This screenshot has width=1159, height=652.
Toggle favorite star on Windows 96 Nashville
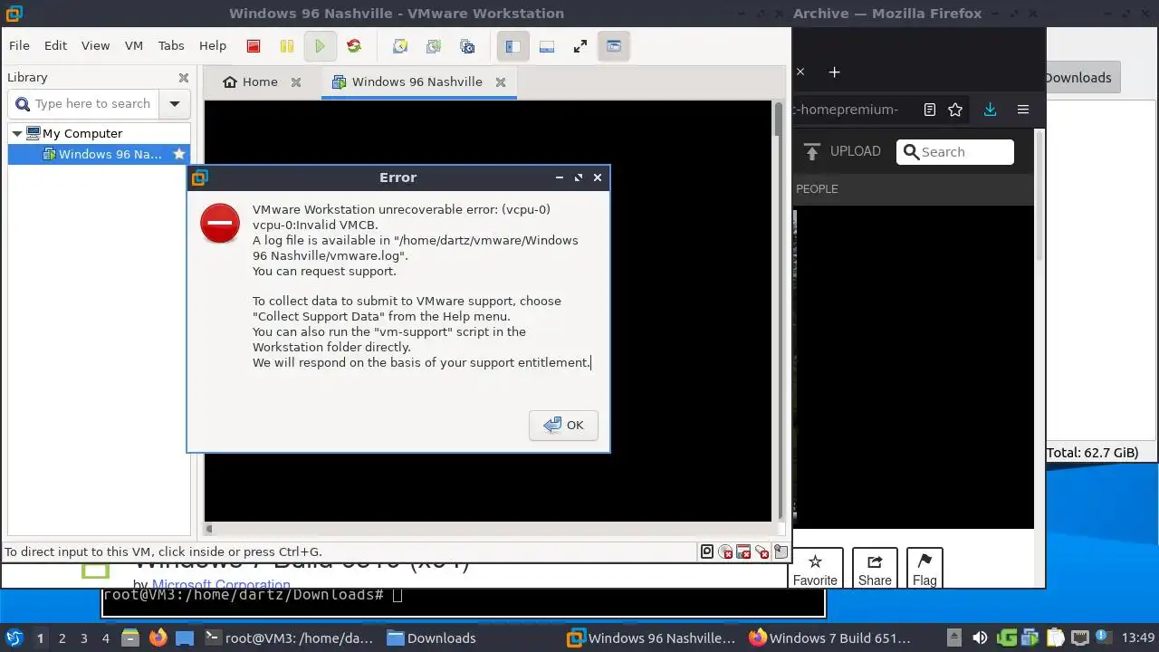[179, 154]
